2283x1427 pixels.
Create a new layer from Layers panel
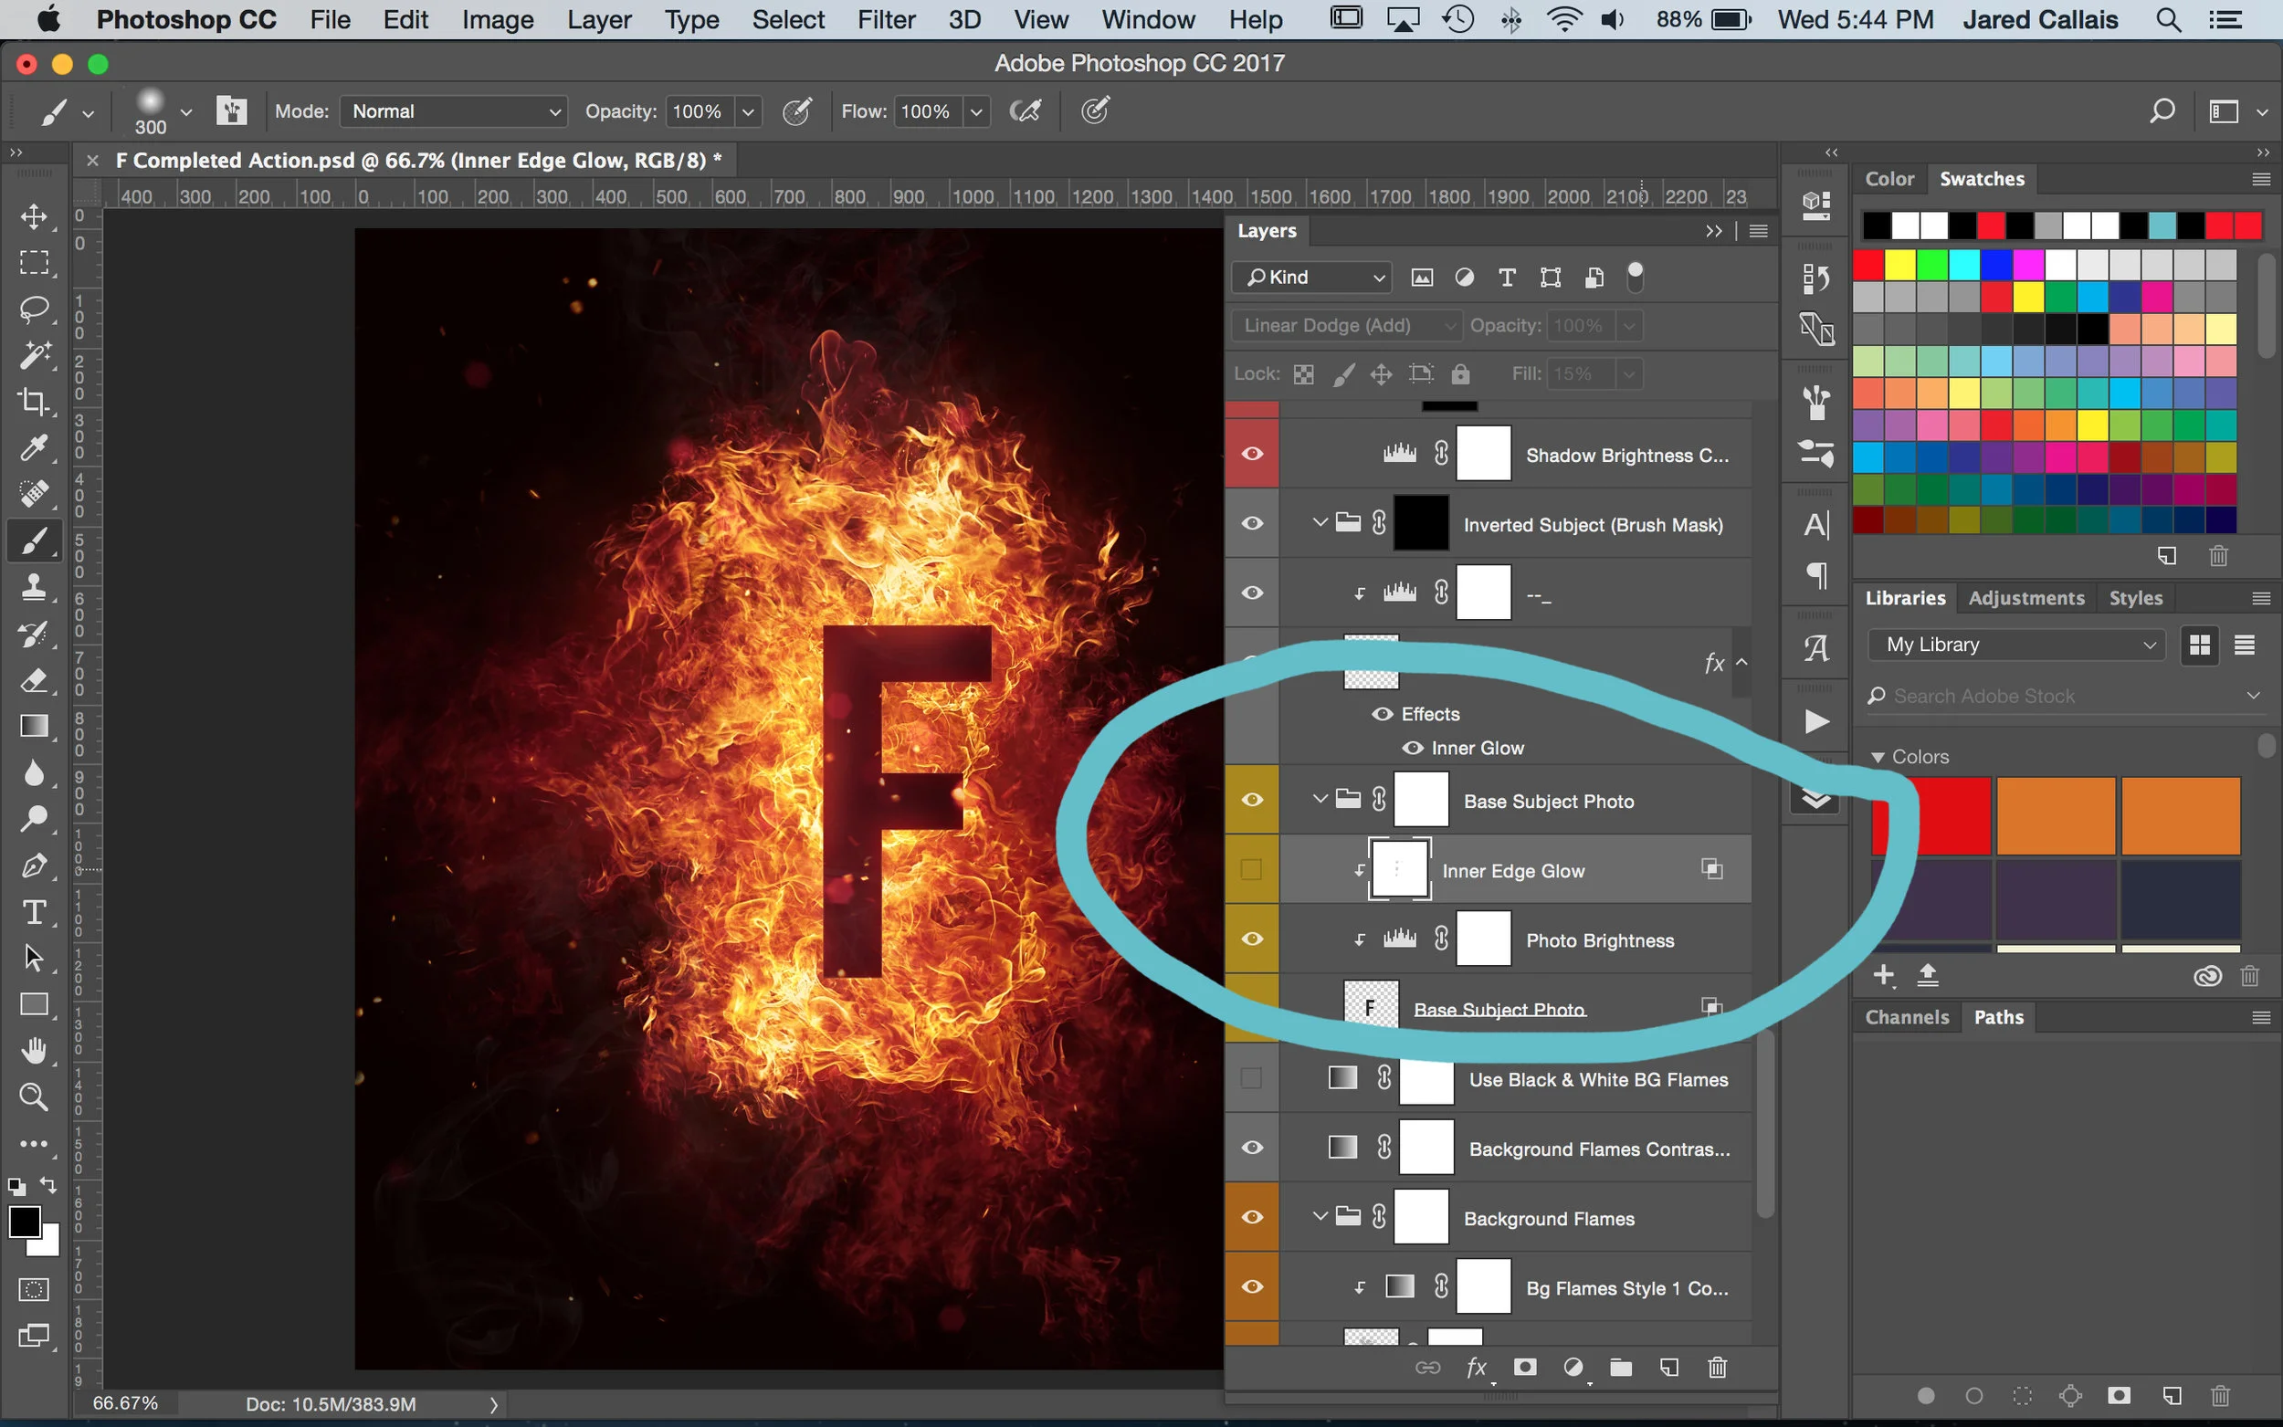point(1668,1368)
